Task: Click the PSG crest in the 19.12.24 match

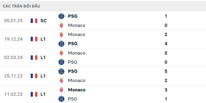Action: coord(61,44)
